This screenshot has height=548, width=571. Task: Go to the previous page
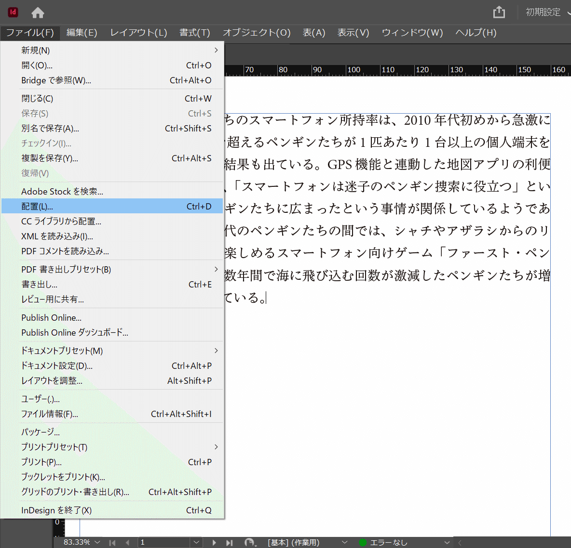pyautogui.click(x=127, y=543)
